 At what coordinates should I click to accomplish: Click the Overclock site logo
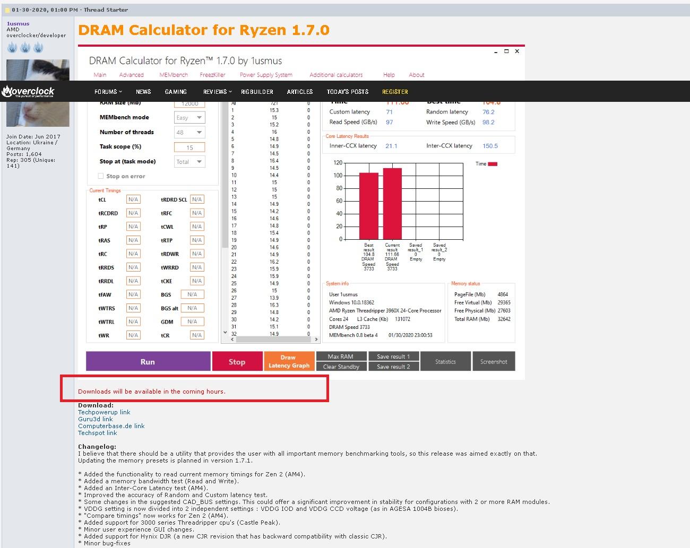[x=28, y=91]
